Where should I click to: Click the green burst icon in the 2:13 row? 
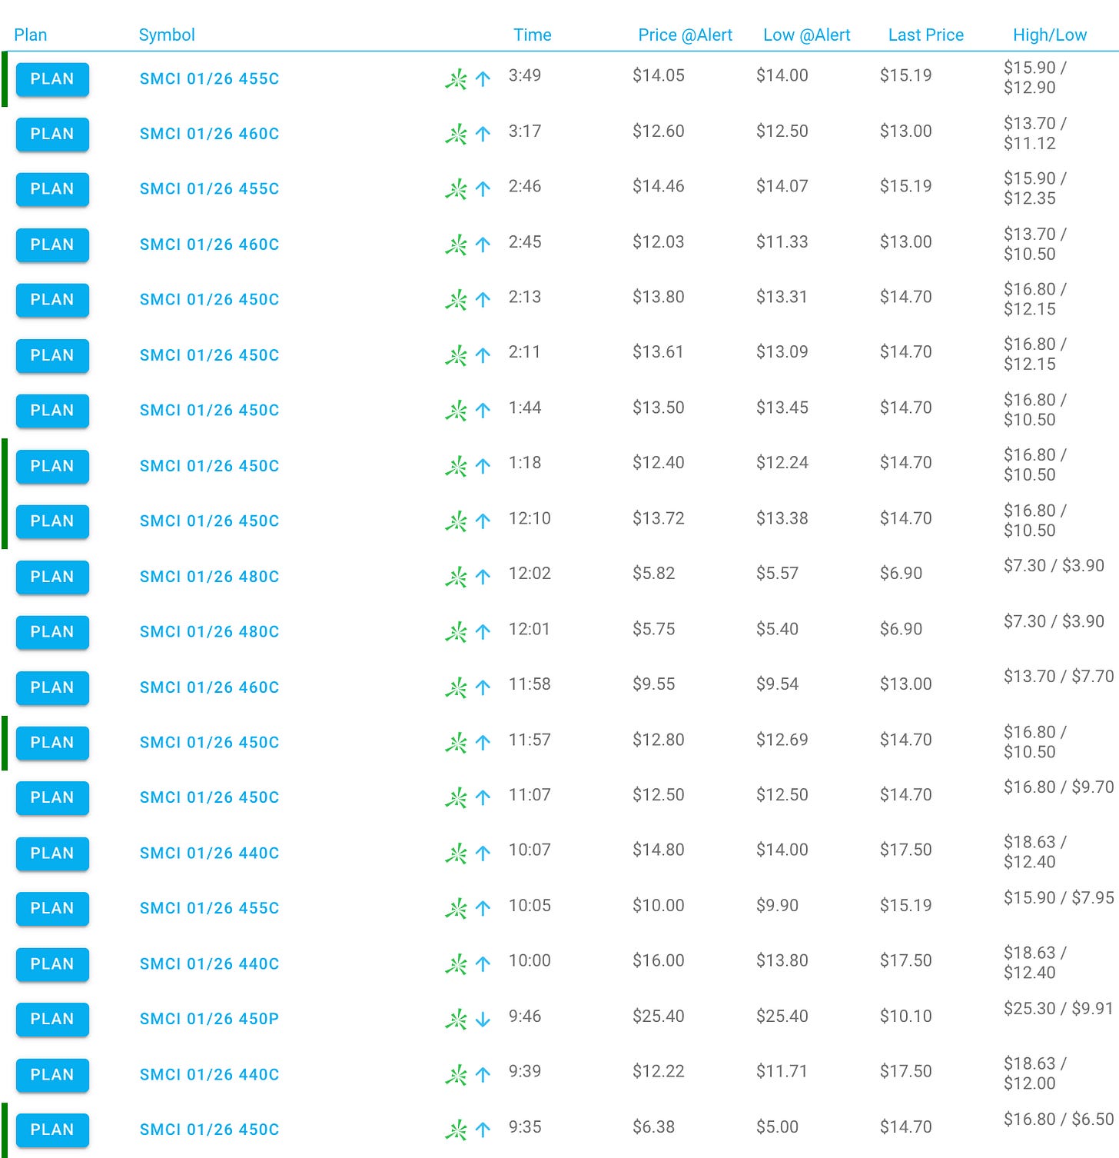click(x=457, y=300)
